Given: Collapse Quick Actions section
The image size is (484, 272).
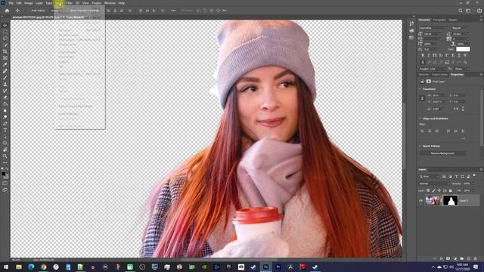Looking at the screenshot, I should tap(420, 146).
